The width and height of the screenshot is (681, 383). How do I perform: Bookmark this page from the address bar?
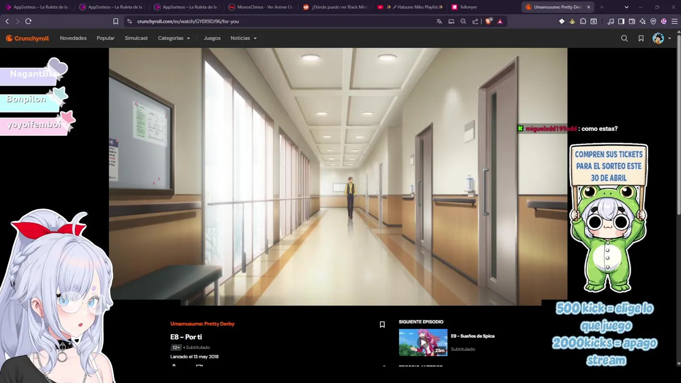pos(115,21)
